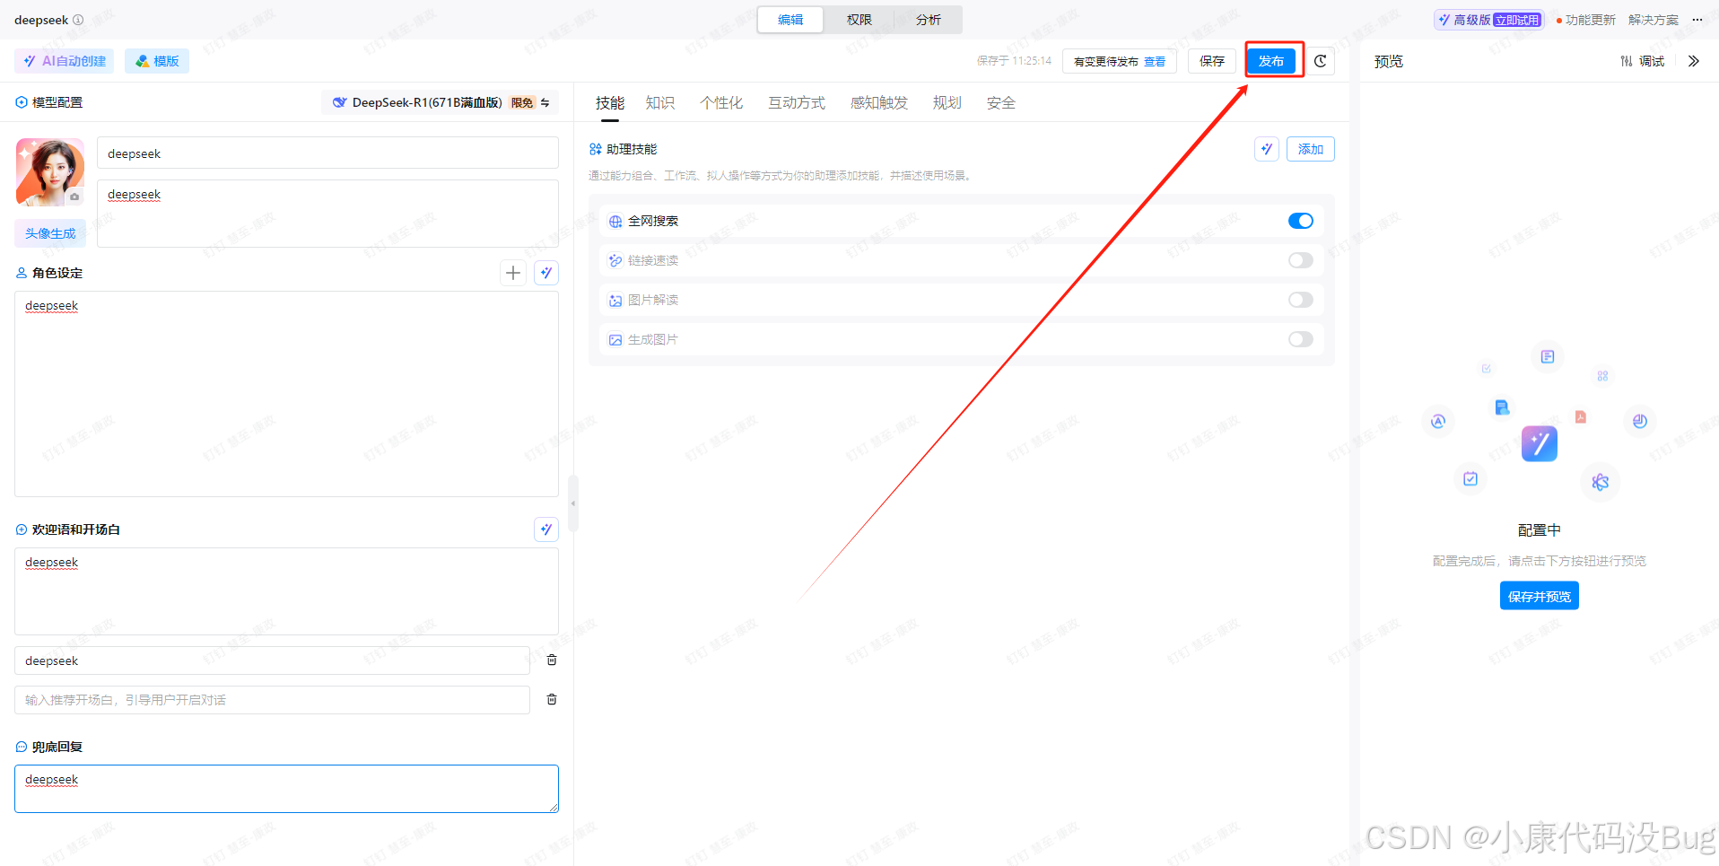
Task: Click AI自动创建 button
Action: (65, 61)
